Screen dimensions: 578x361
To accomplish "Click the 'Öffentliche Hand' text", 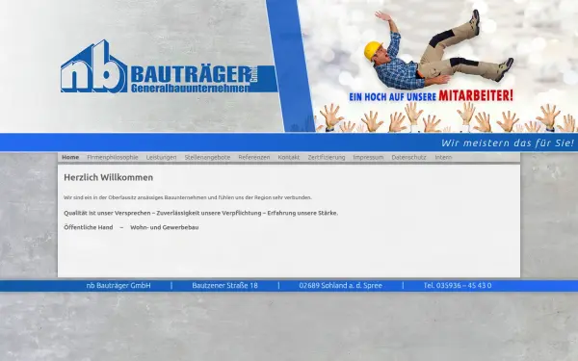I will click(x=89, y=227).
